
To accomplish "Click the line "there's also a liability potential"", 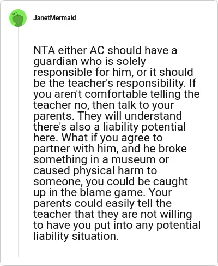I will [110, 127].
